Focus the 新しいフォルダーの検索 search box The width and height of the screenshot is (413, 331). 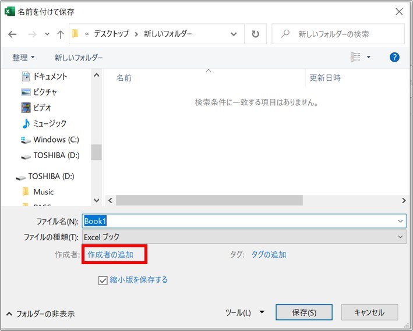338,34
